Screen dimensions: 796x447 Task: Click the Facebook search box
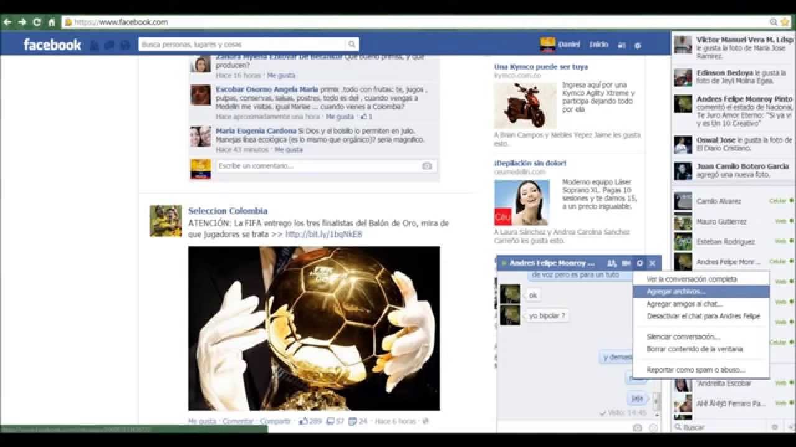click(243, 45)
